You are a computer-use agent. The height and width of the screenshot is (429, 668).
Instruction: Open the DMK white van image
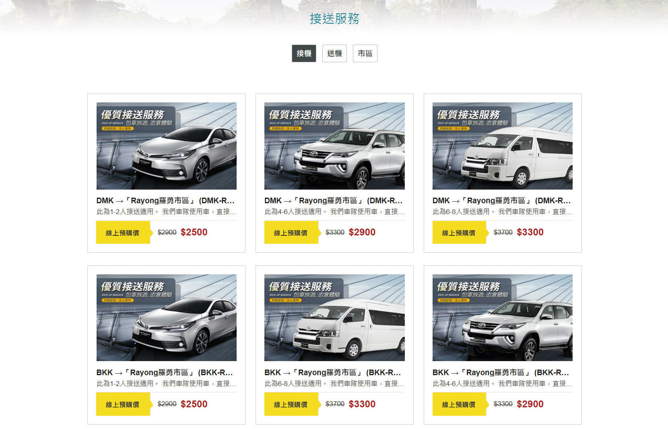[503, 146]
